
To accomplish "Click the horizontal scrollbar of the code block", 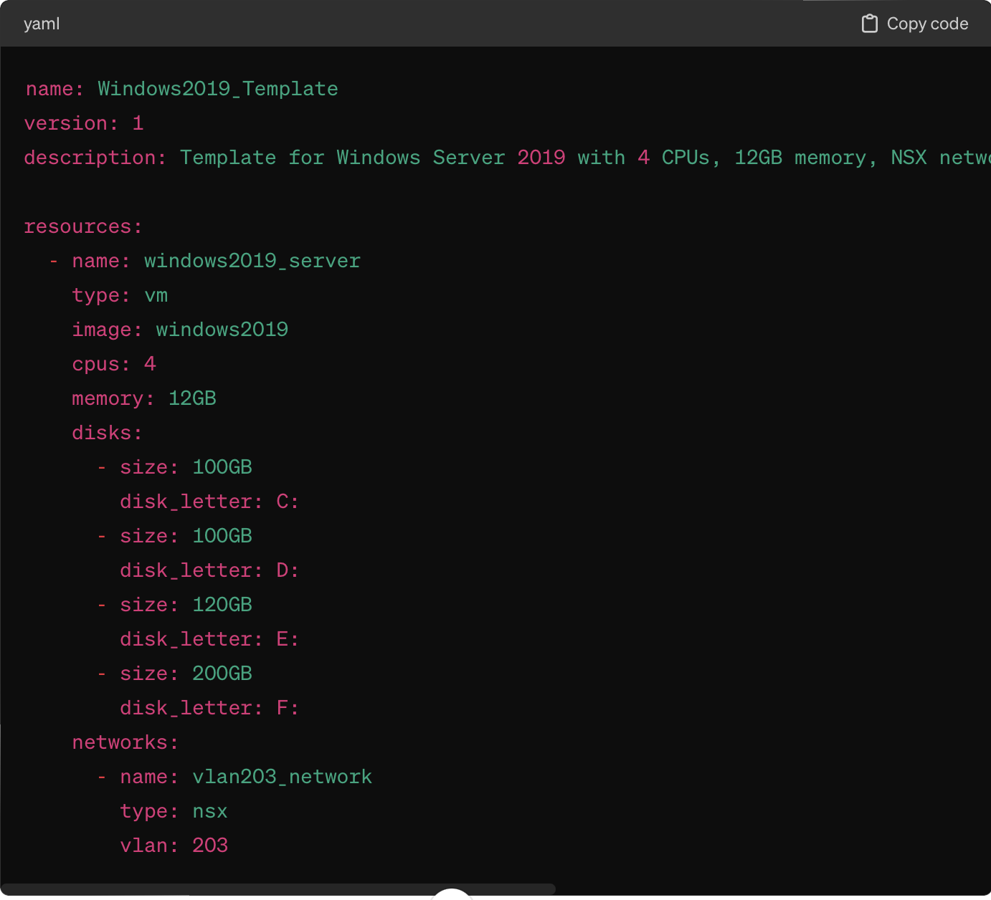I will pyautogui.click(x=278, y=889).
